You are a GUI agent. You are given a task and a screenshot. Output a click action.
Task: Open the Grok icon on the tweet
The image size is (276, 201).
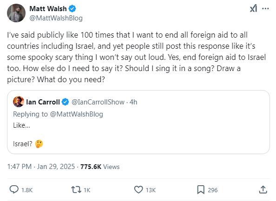253,8
